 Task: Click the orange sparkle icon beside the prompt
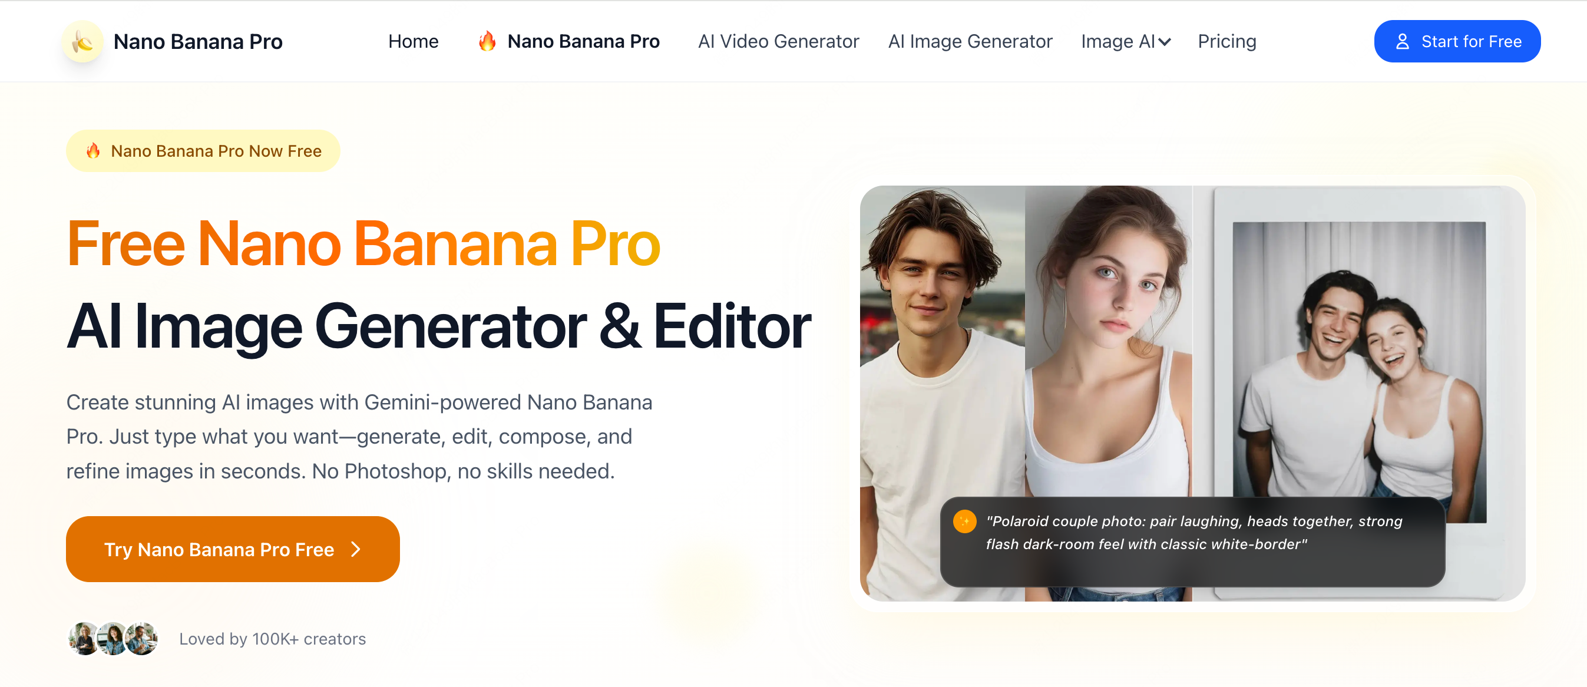[964, 521]
